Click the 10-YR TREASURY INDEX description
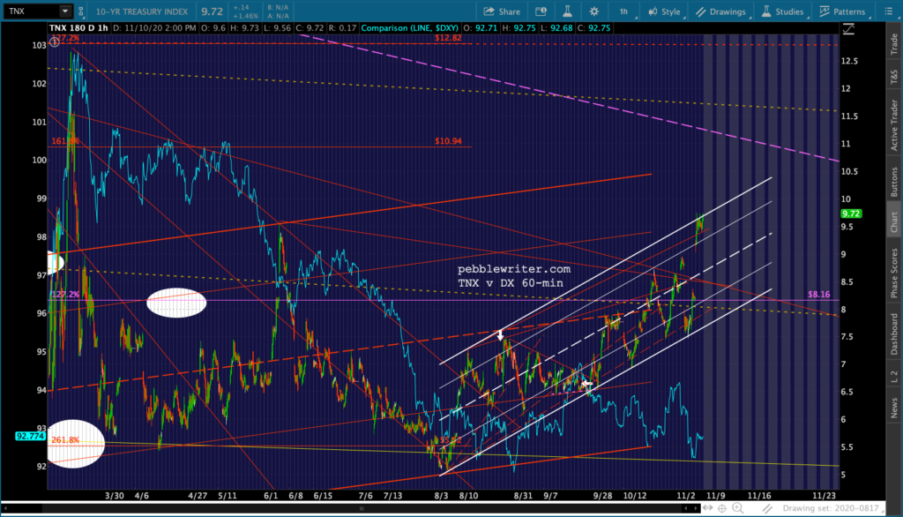 (142, 11)
